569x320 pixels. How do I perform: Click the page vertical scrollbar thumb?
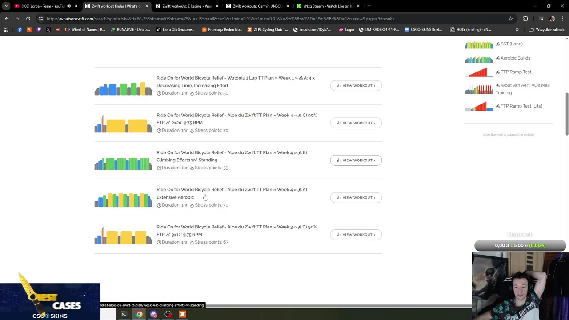[567, 114]
